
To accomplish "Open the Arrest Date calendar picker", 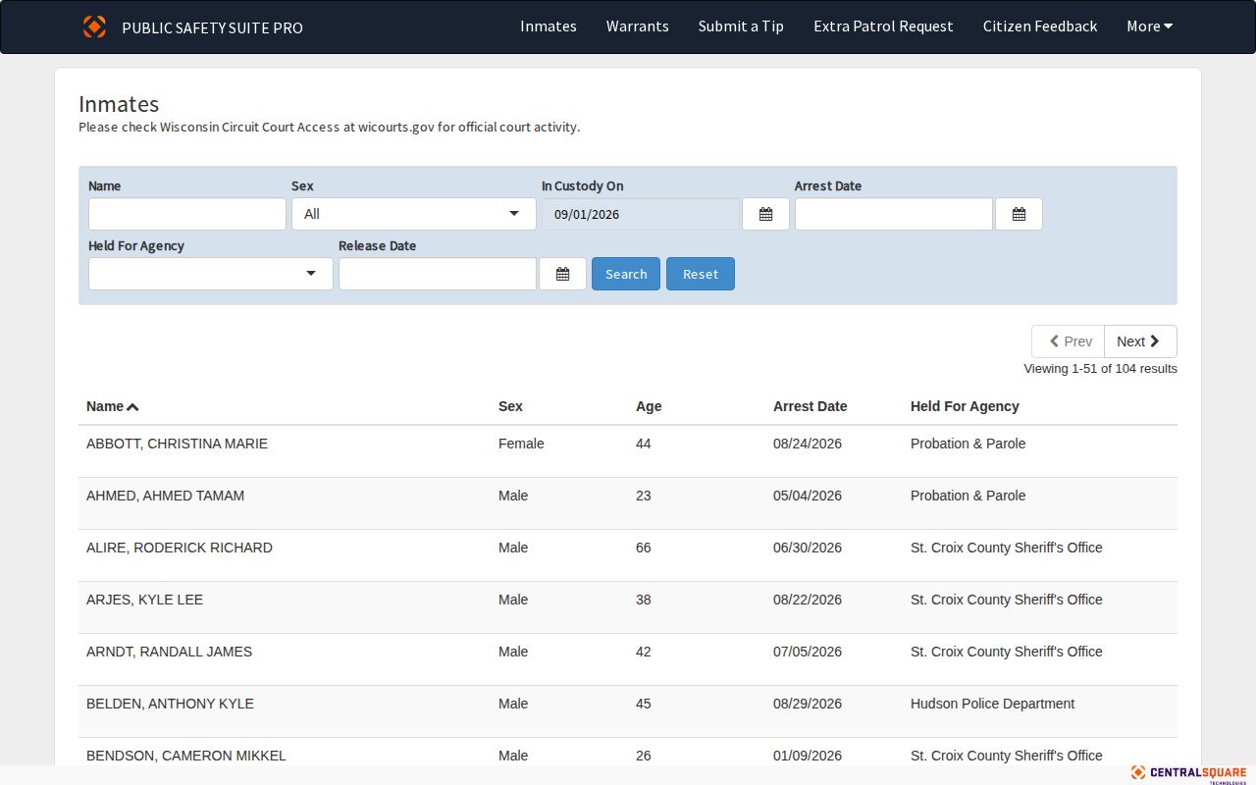I will [1019, 214].
